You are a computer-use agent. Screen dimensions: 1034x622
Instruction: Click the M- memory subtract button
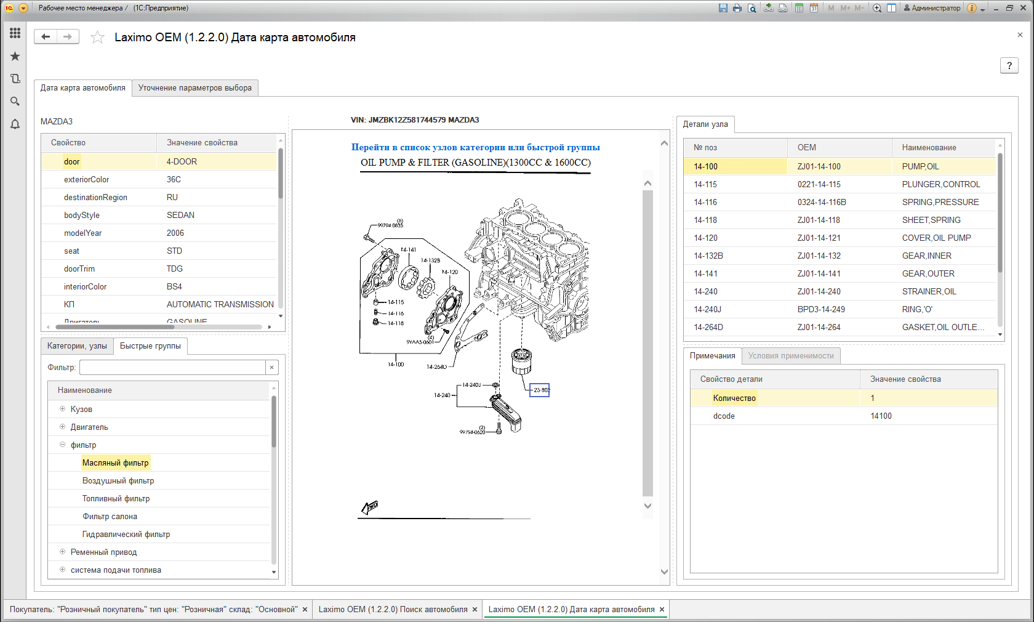(859, 8)
